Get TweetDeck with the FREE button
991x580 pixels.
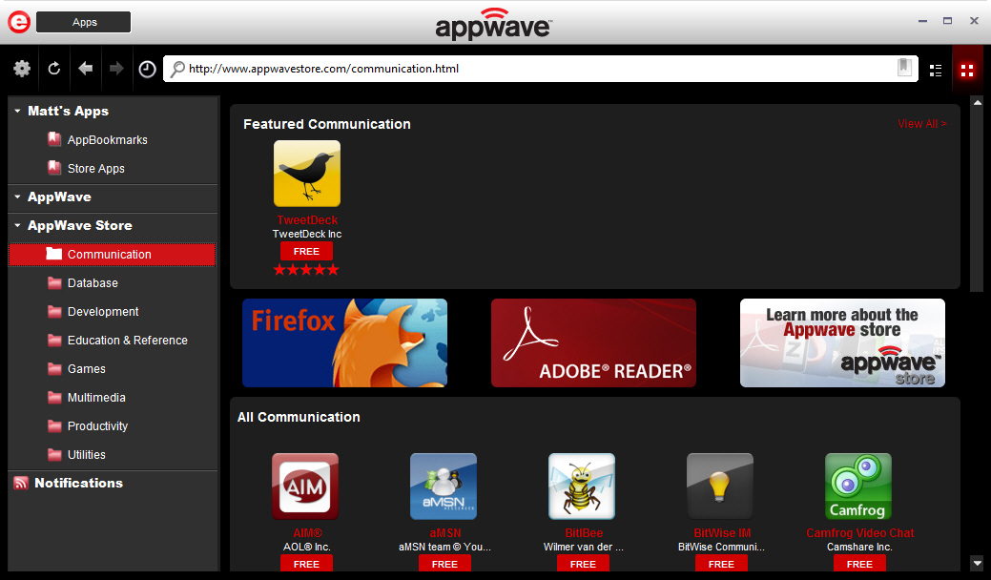point(306,252)
